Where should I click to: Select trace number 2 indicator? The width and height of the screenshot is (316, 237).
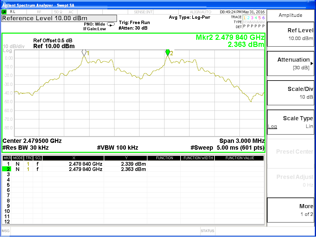pos(248,18)
